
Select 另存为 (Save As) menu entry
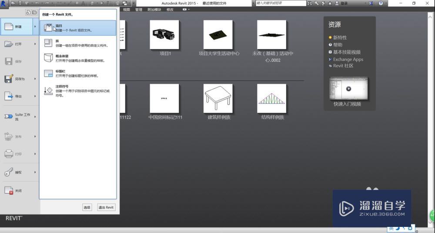coord(17,79)
